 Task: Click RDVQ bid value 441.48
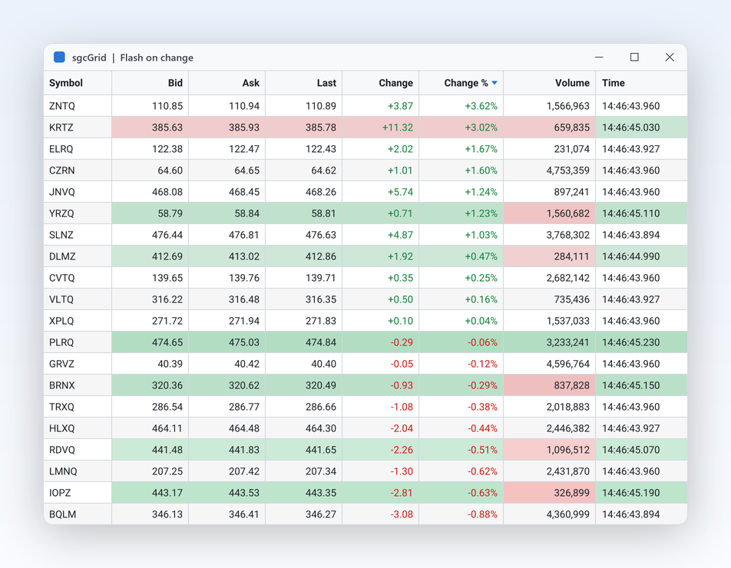click(x=150, y=450)
